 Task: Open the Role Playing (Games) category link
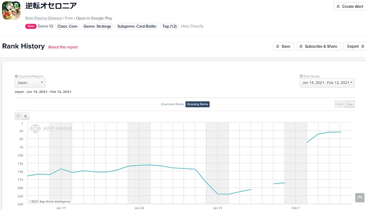click(x=43, y=18)
